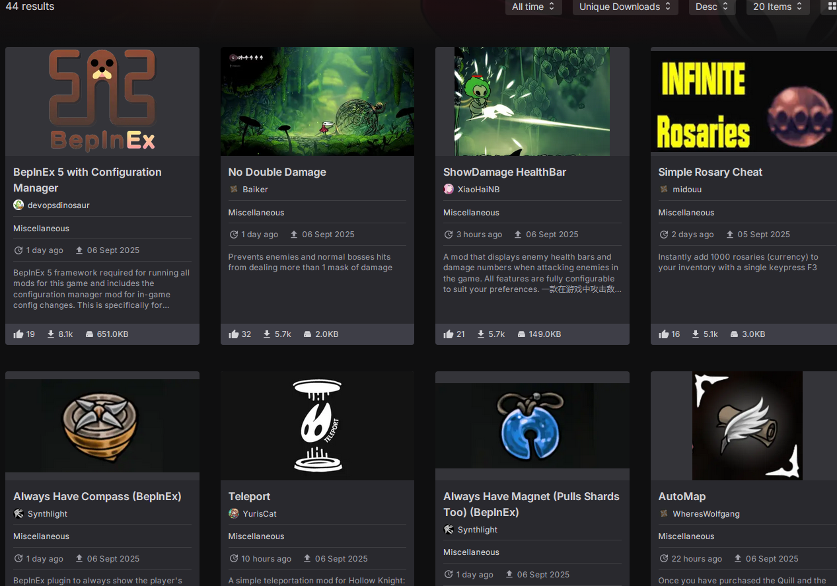Select Miscellaneous category on ShowDamage HealthBar
Viewport: 837px width, 586px height.
click(471, 213)
